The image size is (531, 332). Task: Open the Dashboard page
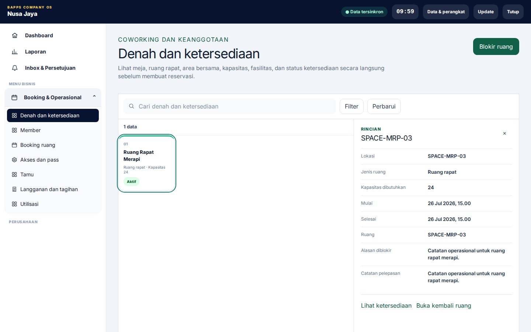[x=53, y=35]
